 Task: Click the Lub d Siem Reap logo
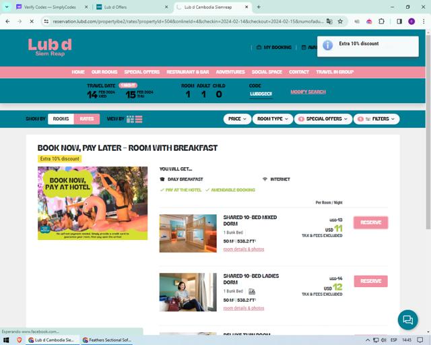(50, 47)
